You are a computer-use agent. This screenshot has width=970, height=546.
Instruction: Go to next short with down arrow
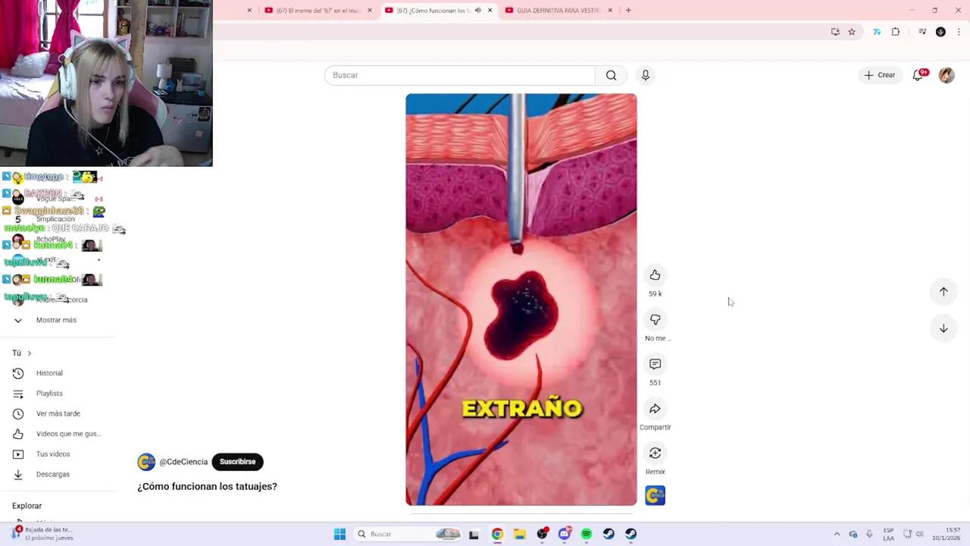pos(943,328)
